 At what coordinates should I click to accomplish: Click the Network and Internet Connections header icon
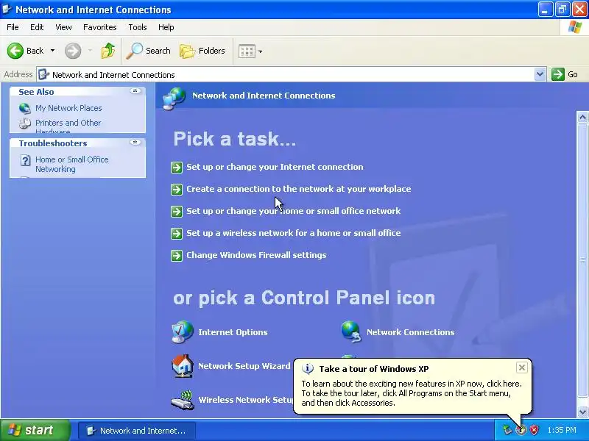[x=174, y=98]
